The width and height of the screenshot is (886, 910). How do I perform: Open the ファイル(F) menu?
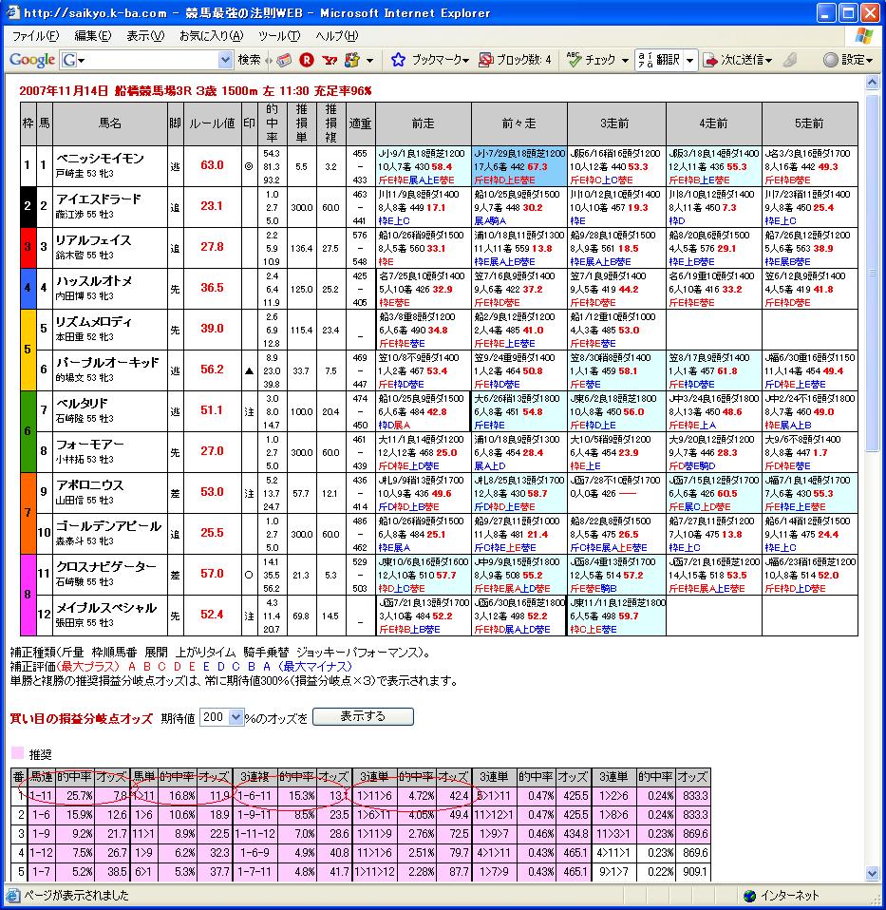35,36
